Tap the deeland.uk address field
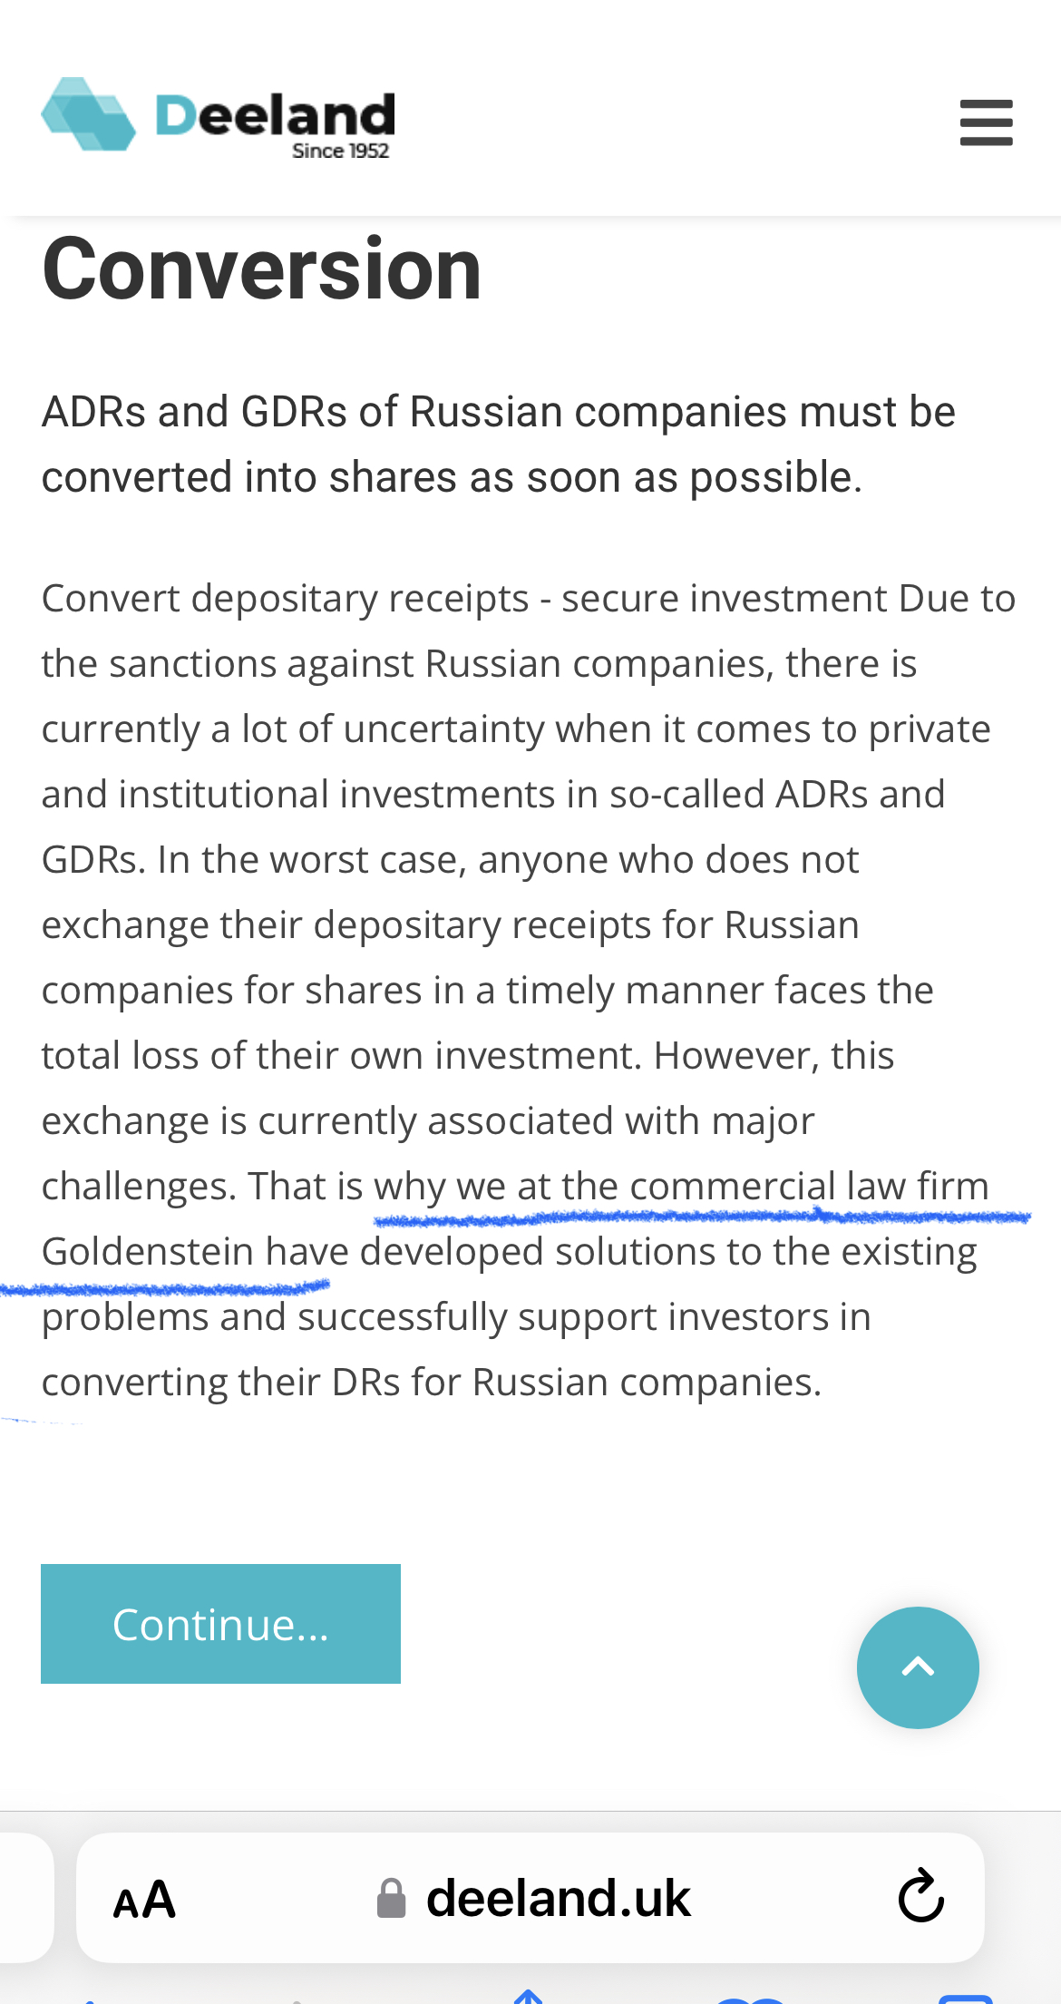This screenshot has height=2004, width=1061. 530,1898
